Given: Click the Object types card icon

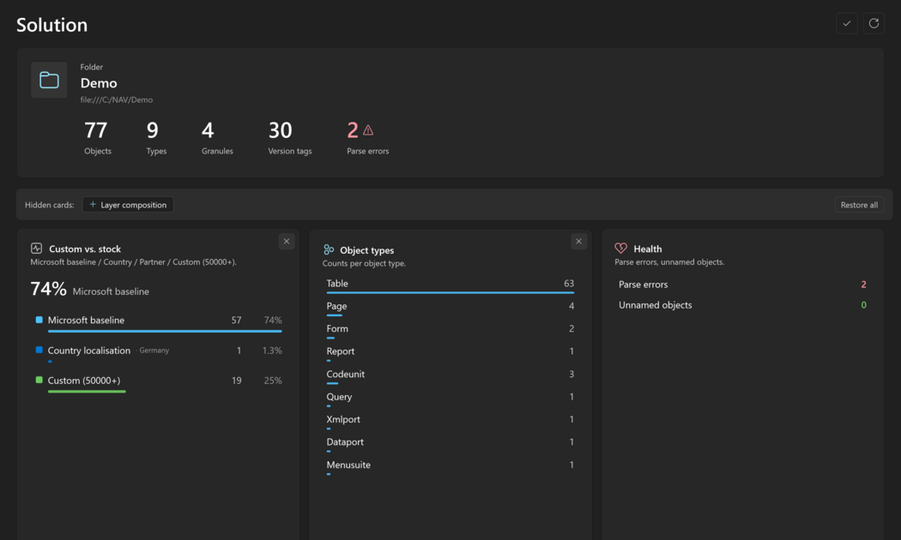Looking at the screenshot, I should pyautogui.click(x=329, y=249).
